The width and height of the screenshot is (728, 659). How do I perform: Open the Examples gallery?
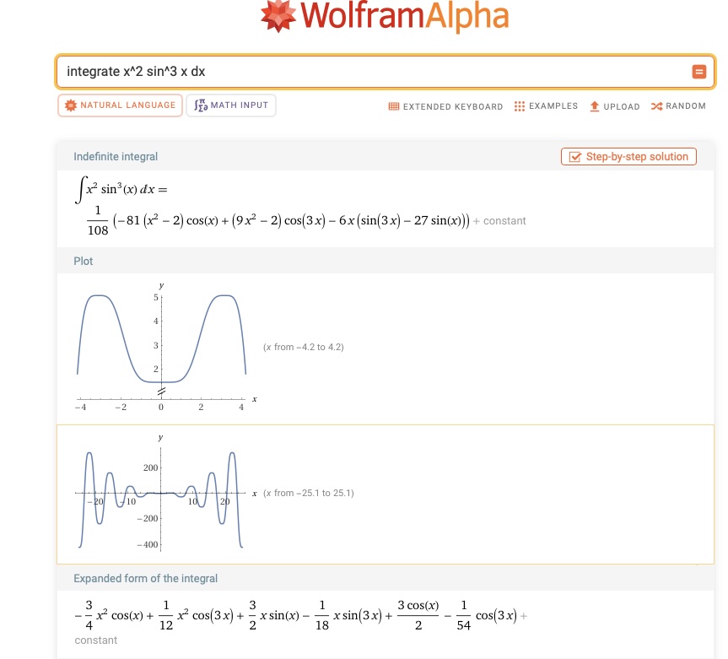point(546,106)
